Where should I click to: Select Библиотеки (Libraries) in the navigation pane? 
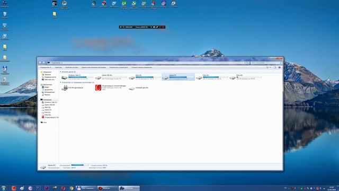click(x=47, y=85)
